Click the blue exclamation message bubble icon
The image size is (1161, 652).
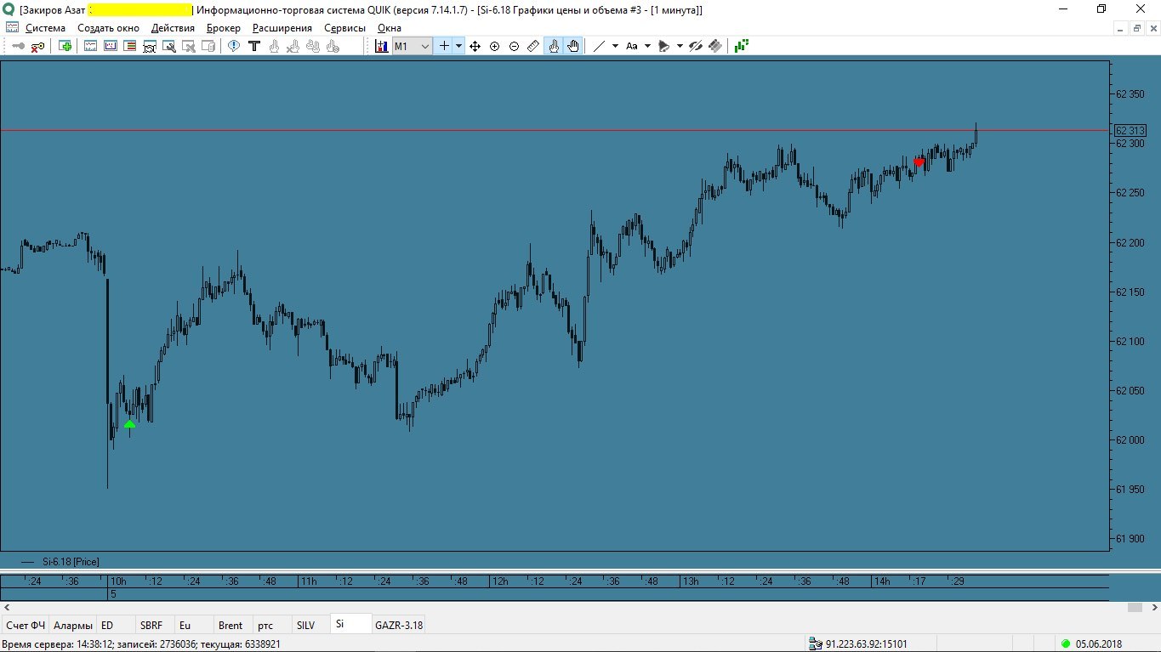[x=234, y=46]
